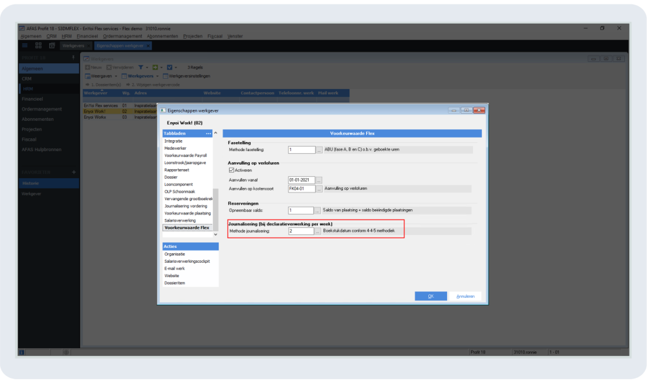Click the Aanvullen op kostensoort field
Viewport: 647px width, 383px height.
302,189
